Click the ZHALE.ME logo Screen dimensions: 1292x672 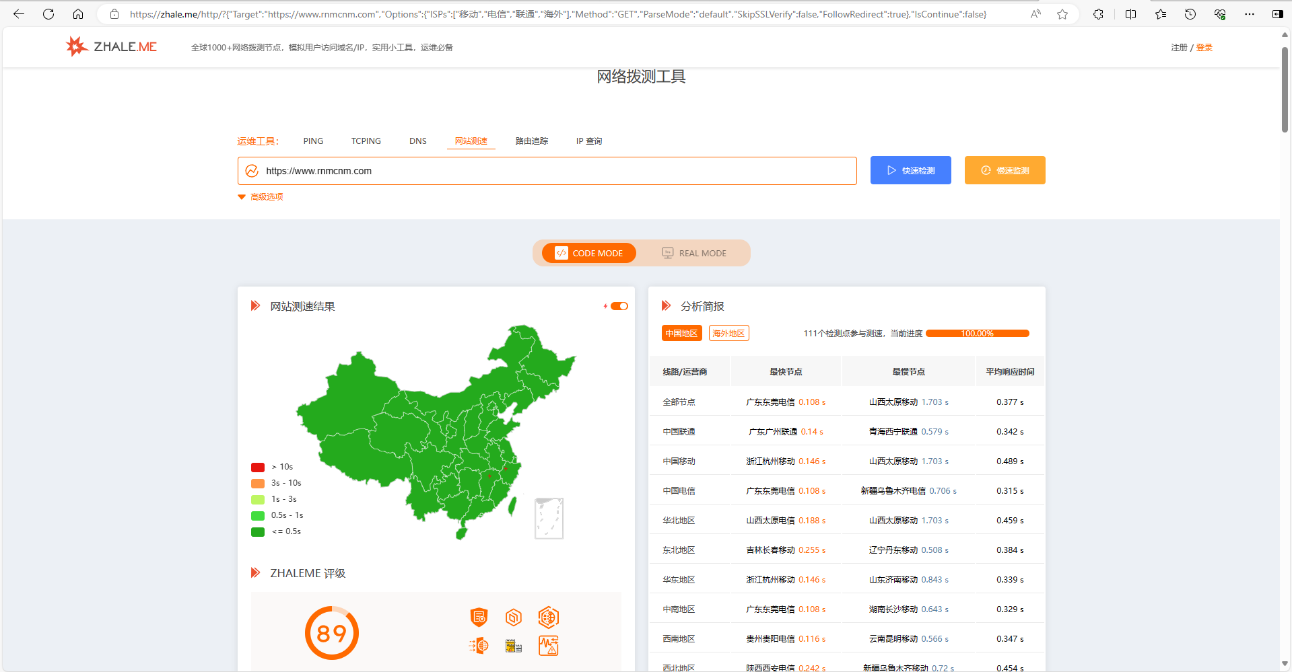pos(112,46)
